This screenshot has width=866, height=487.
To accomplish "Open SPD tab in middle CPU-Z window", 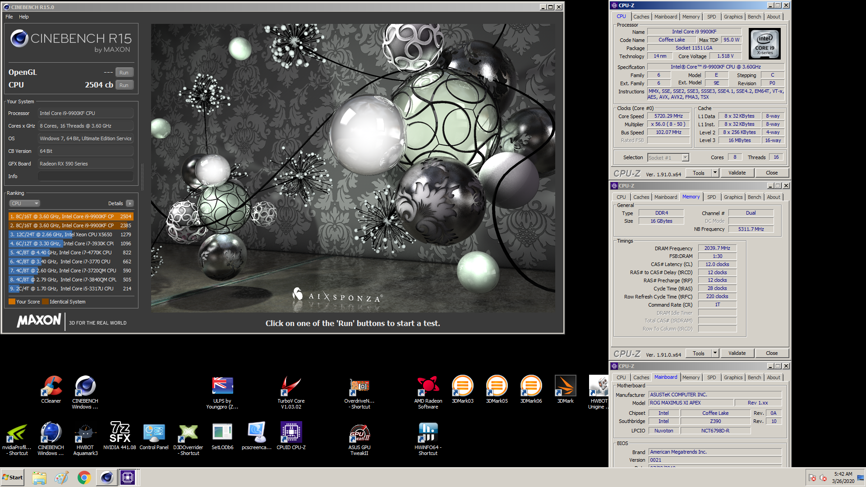I will [x=711, y=197].
